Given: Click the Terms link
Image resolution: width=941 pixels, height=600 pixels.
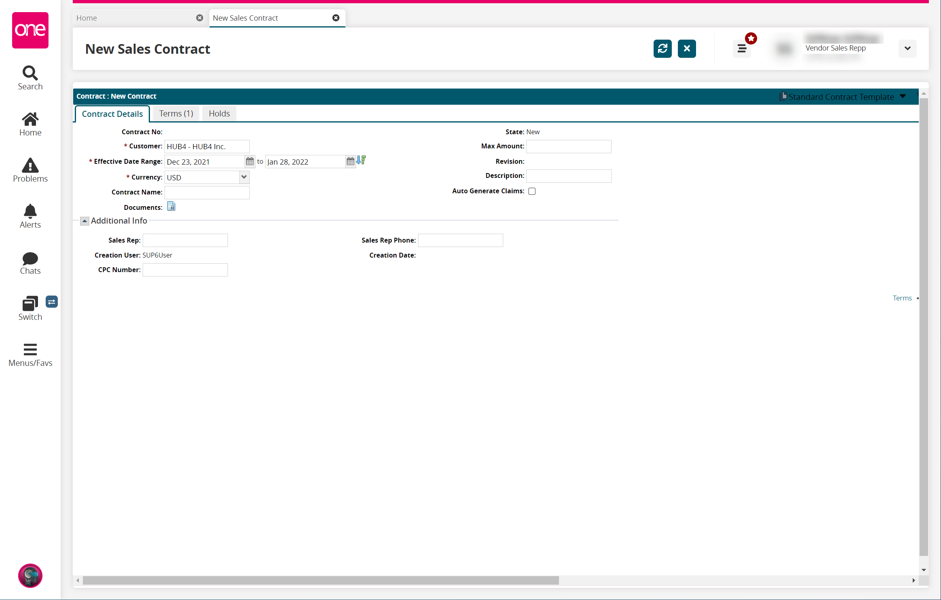Looking at the screenshot, I should tap(902, 298).
